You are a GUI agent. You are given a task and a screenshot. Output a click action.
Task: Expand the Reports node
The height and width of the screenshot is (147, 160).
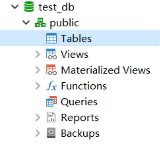click(x=38, y=118)
